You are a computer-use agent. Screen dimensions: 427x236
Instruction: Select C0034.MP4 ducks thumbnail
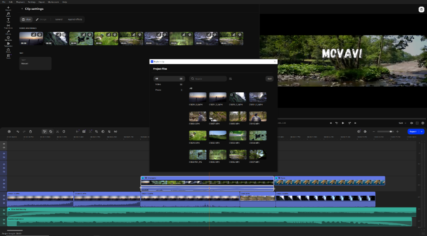click(258, 135)
